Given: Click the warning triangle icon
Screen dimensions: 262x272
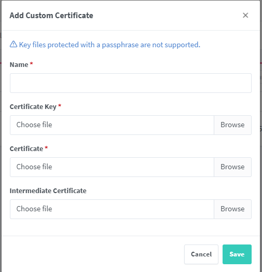Looking at the screenshot, I should pos(13,44).
